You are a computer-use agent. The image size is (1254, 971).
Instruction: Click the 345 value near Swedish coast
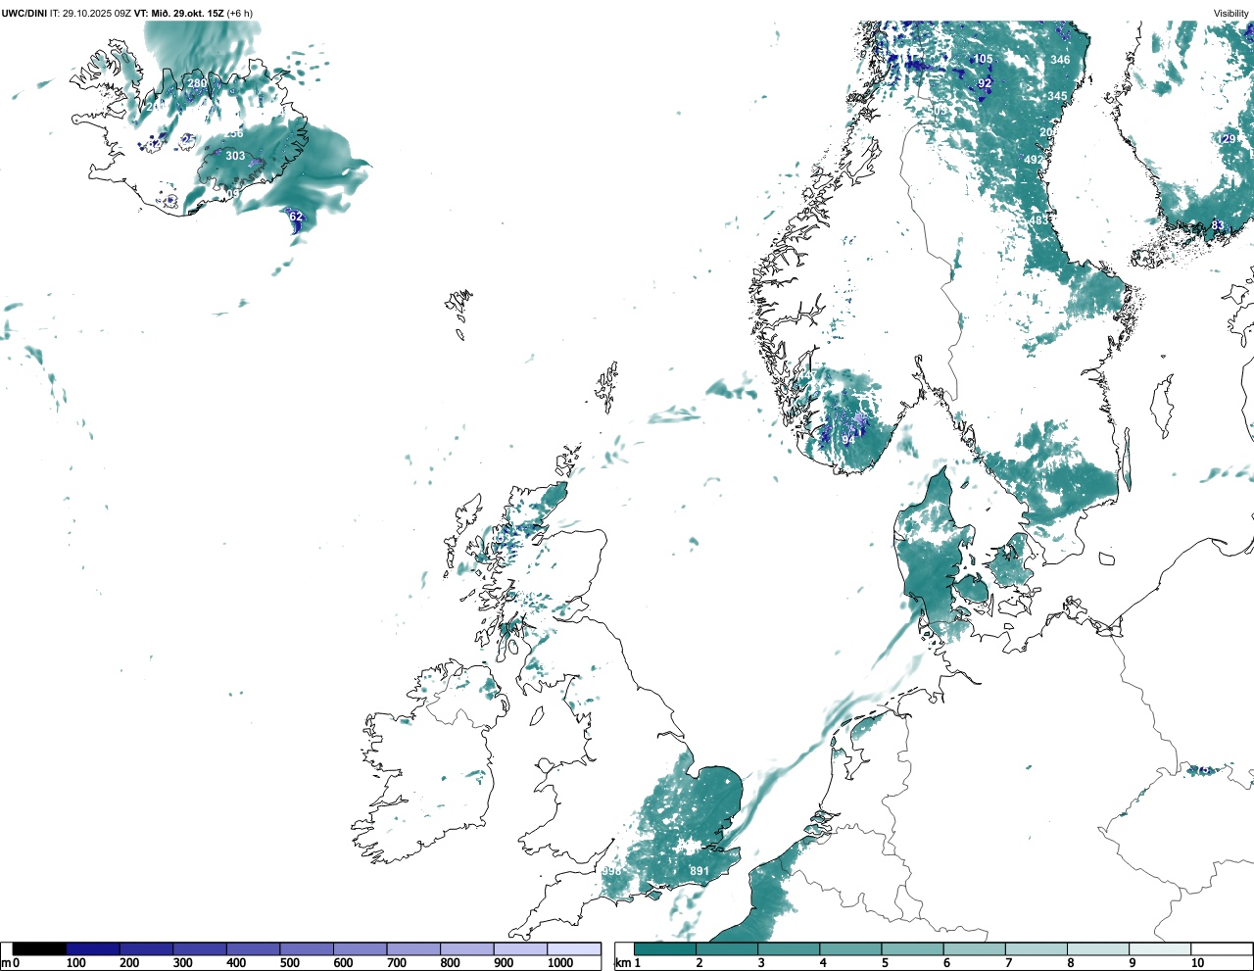(x=1057, y=96)
